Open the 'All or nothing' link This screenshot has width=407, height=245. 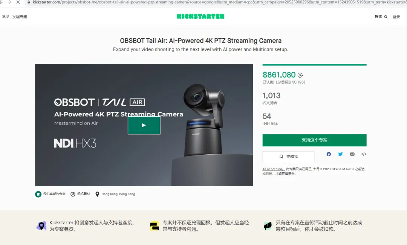[x=272, y=169]
